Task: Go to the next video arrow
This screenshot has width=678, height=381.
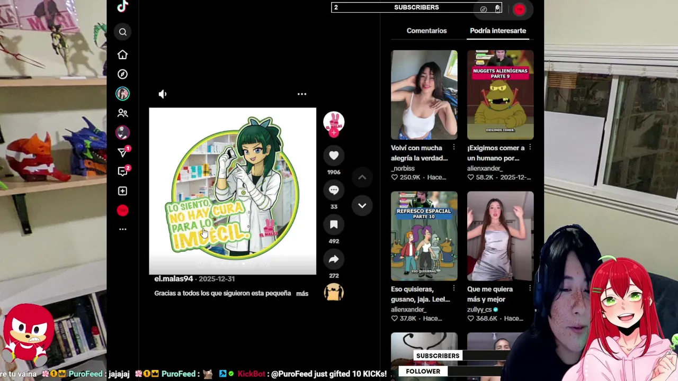Action: click(x=362, y=205)
